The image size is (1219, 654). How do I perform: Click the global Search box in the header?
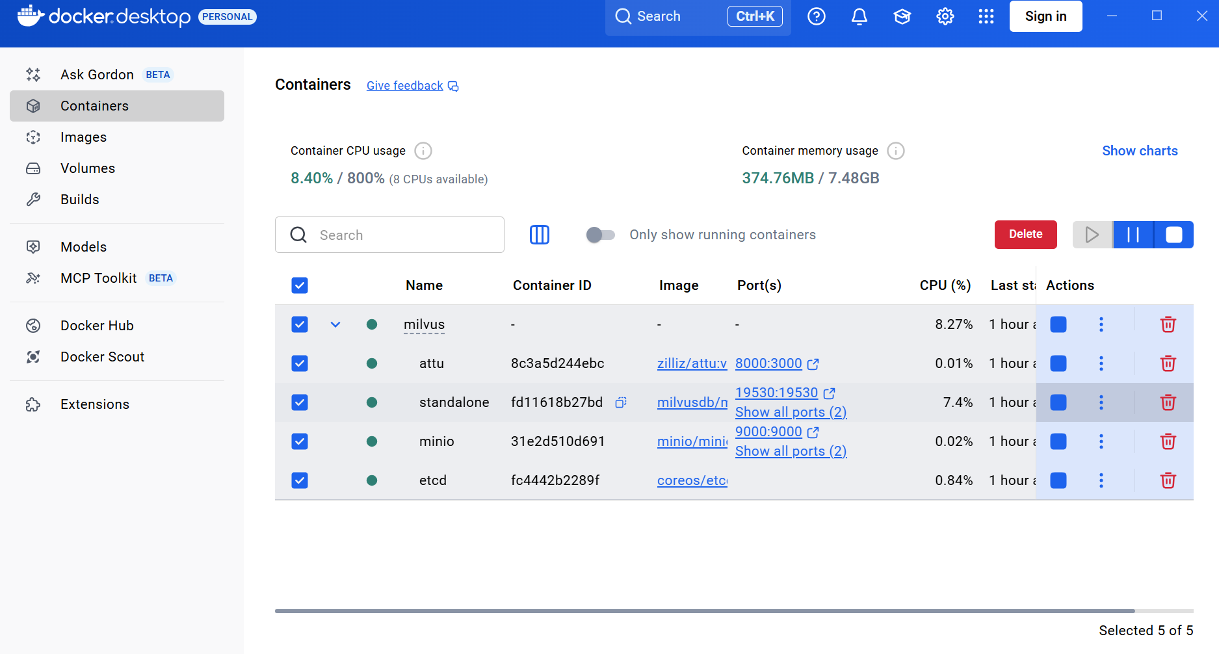(698, 16)
